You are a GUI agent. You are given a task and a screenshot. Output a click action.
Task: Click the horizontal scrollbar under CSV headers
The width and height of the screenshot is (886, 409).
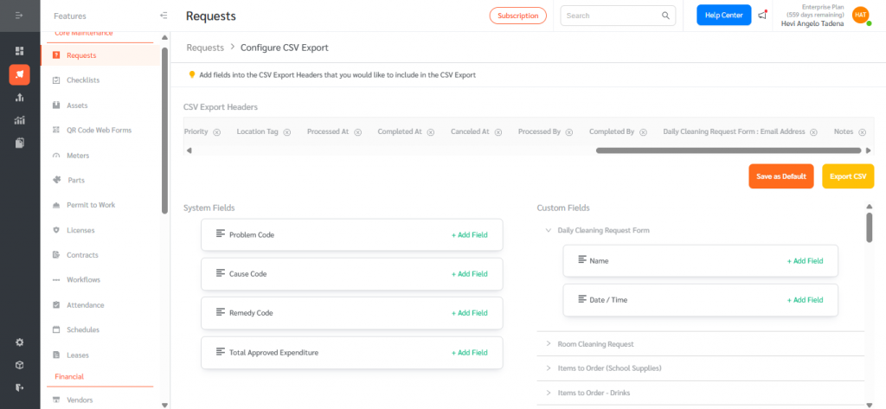pos(727,150)
